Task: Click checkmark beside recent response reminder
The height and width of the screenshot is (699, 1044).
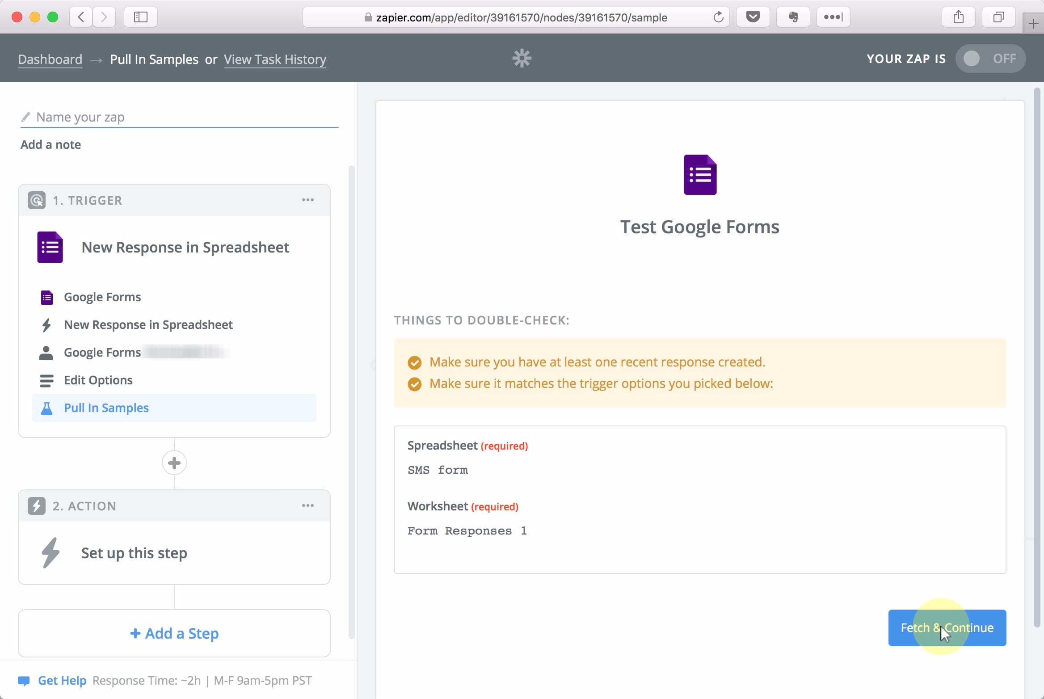Action: pyautogui.click(x=414, y=362)
